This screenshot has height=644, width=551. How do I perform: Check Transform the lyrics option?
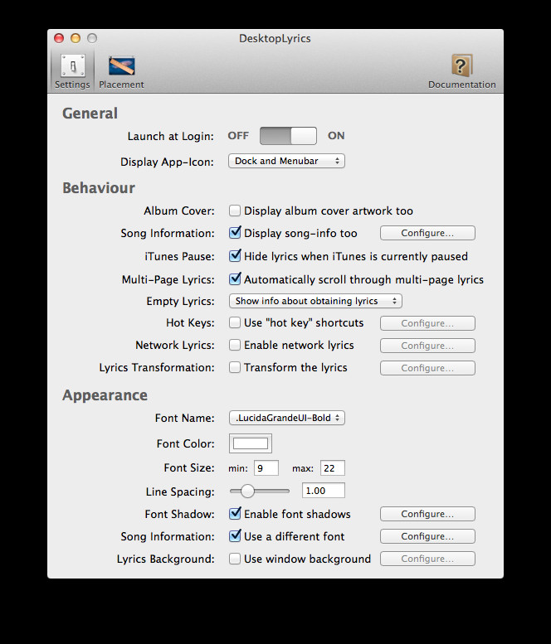coord(235,367)
